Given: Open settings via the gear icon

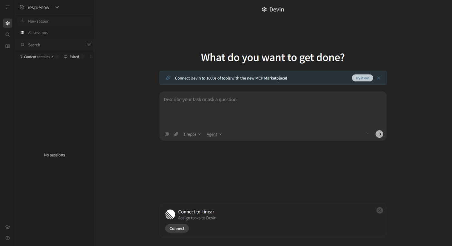Looking at the screenshot, I should [x=8, y=227].
